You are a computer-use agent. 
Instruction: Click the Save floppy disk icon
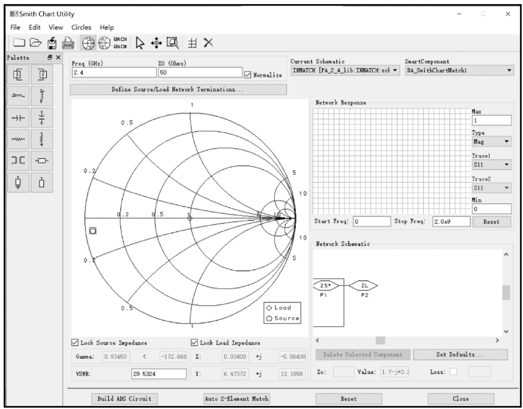52,43
